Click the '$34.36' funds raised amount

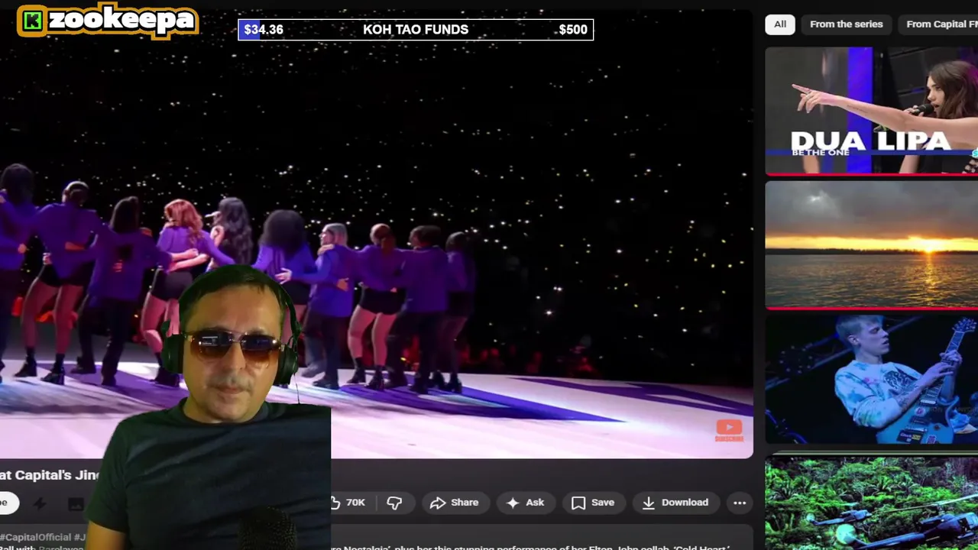(x=264, y=30)
